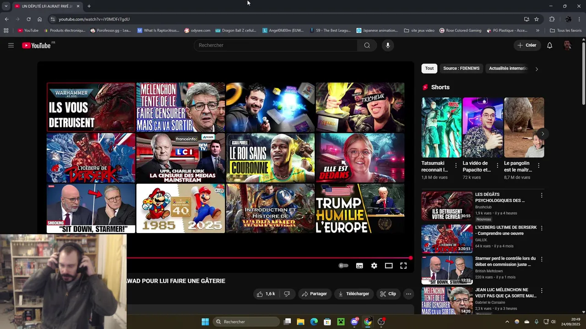Toggle the autoplay switch in the player

pyautogui.click(x=343, y=265)
